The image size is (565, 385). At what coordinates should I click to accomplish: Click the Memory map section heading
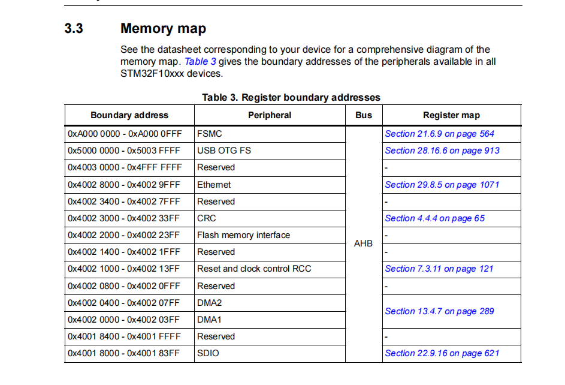(163, 28)
